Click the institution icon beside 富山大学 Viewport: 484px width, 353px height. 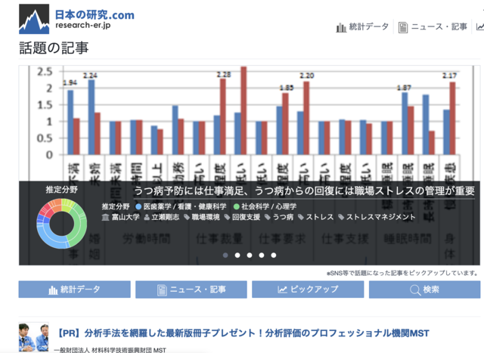106,217
